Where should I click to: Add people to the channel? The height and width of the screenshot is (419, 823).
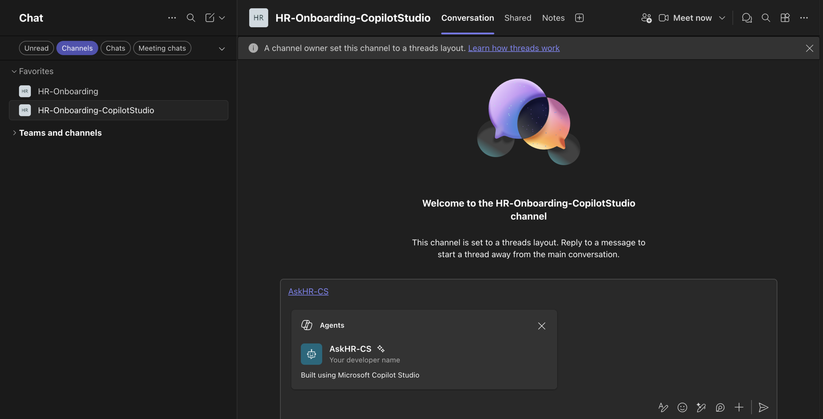pos(647,18)
